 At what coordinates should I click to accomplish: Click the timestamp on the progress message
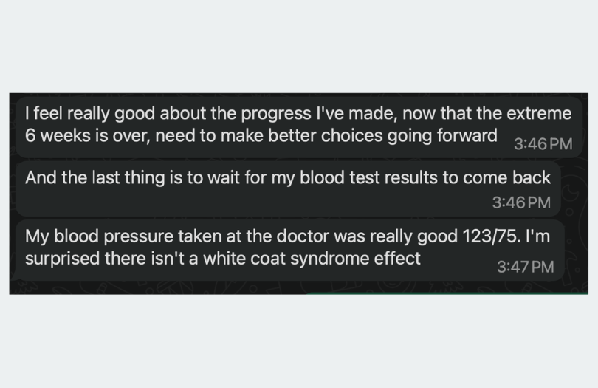543,143
